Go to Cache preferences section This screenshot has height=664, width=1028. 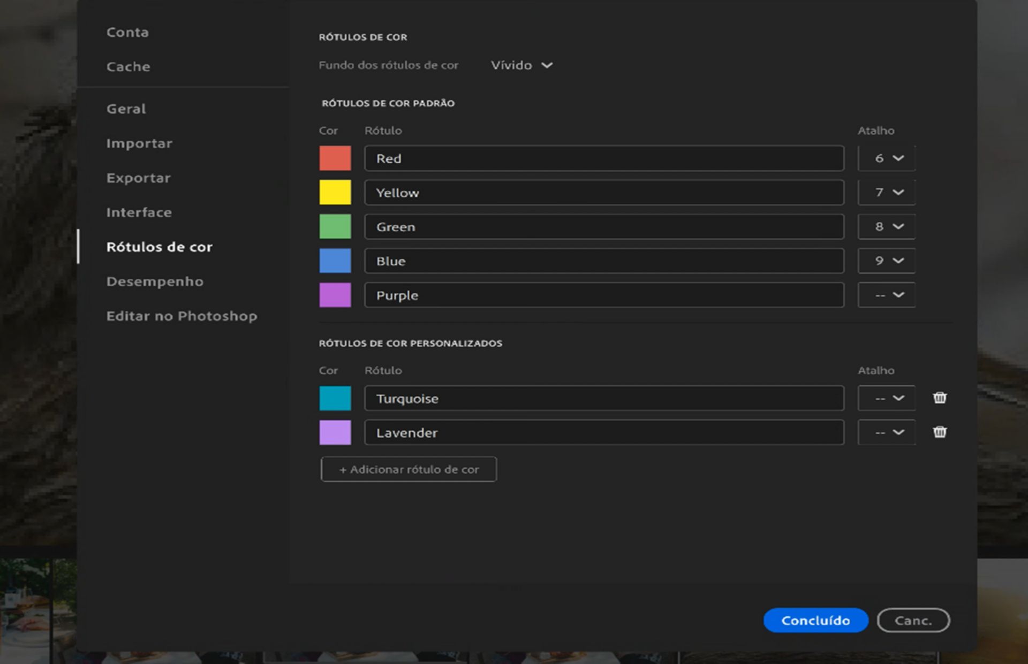click(128, 66)
